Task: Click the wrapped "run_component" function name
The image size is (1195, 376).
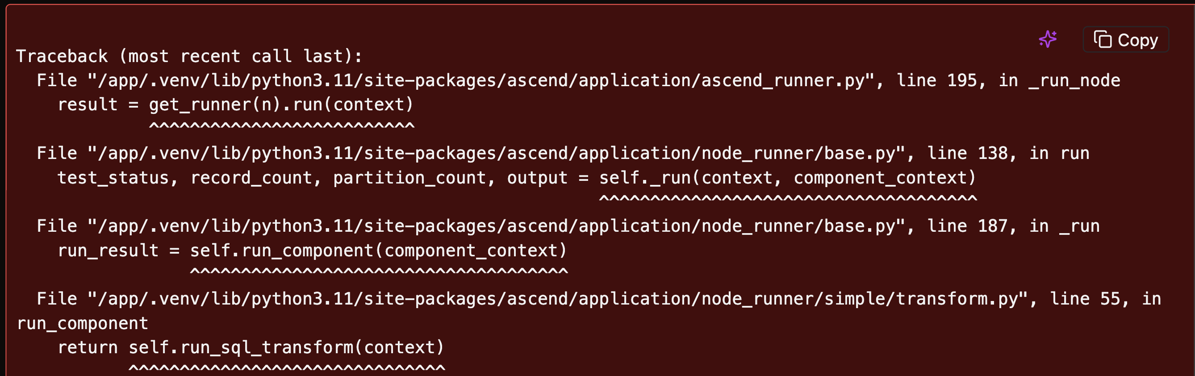Action: [x=83, y=324]
